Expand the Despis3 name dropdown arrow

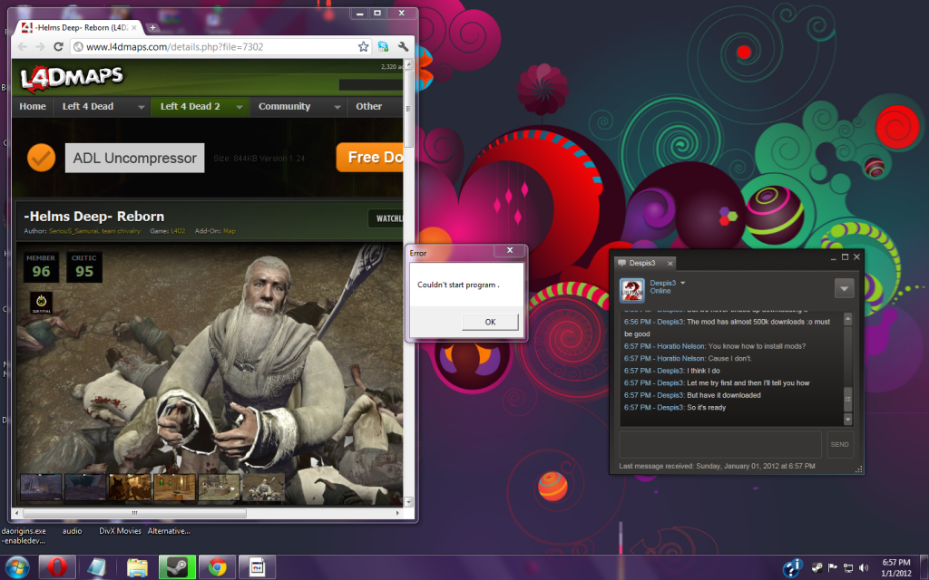point(682,283)
